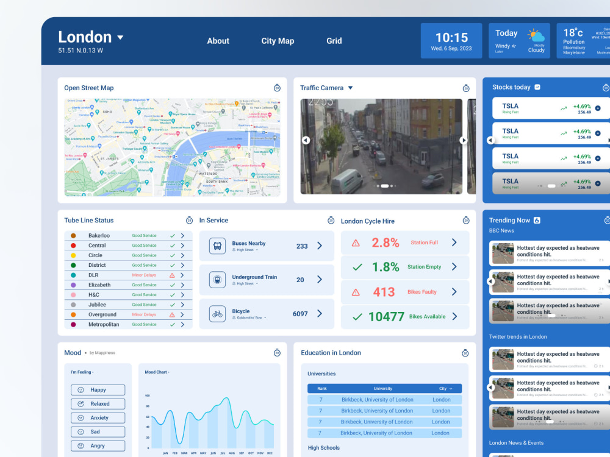The height and width of the screenshot is (457, 610).
Task: Click the traffic camera street image
Action: pyautogui.click(x=381, y=146)
